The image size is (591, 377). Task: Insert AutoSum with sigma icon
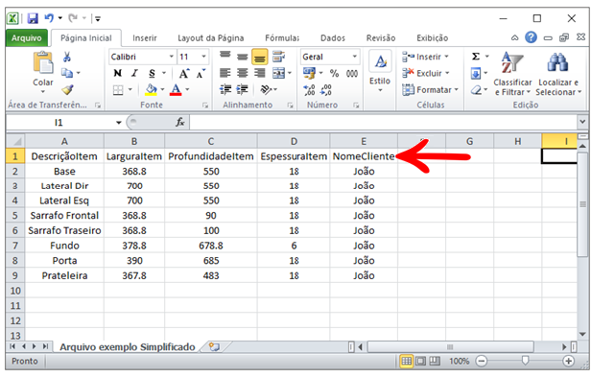476,57
